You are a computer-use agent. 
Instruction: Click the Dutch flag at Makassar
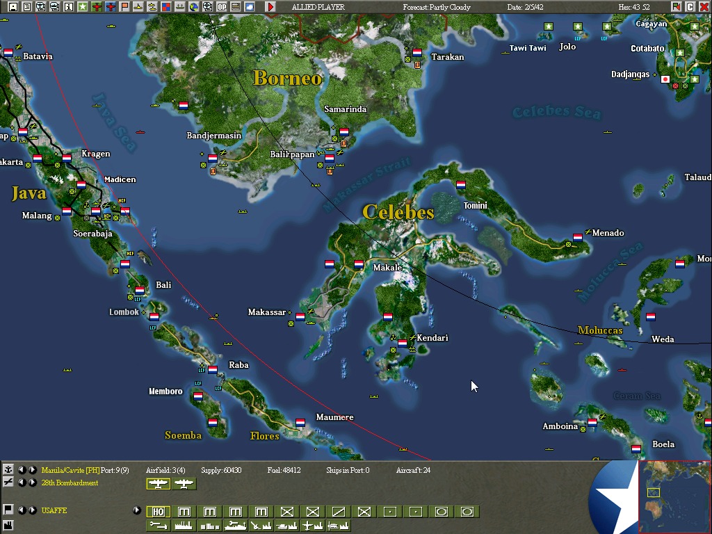click(300, 317)
